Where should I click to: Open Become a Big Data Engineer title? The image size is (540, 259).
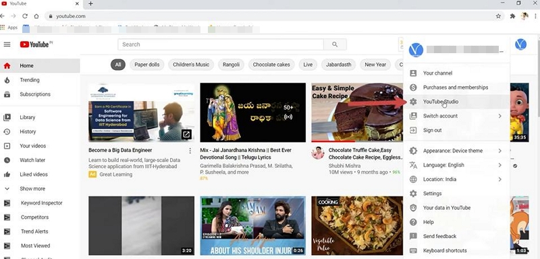pos(120,150)
